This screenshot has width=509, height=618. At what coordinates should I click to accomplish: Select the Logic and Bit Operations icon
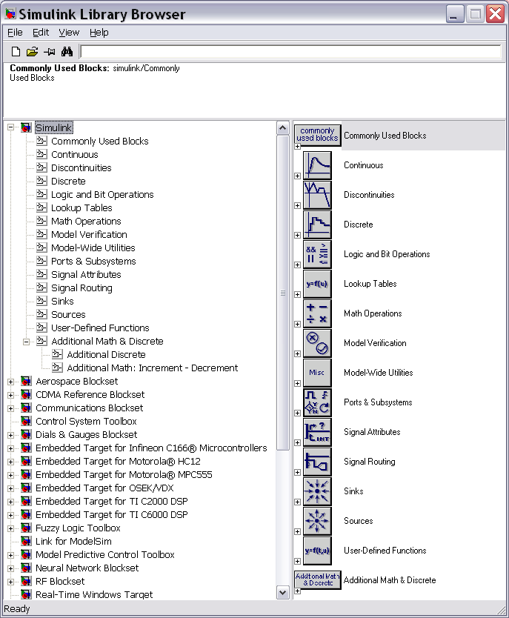(x=317, y=254)
